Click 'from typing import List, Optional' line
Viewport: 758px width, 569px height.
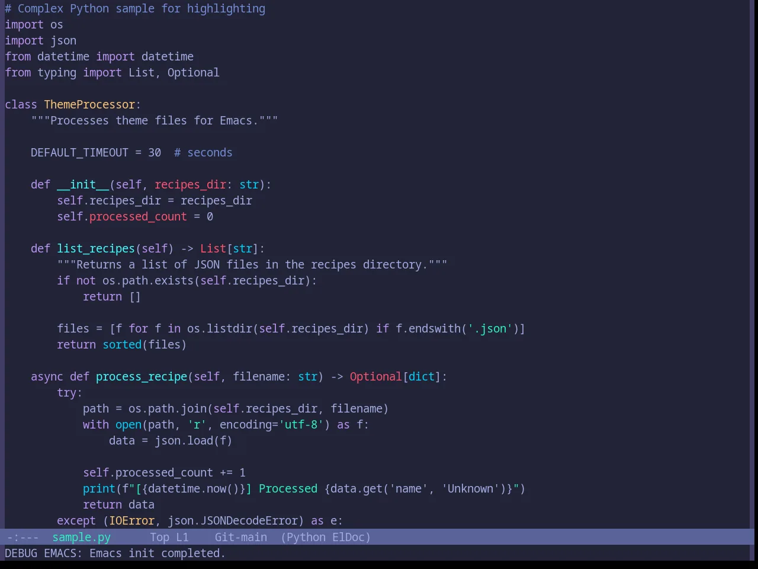tap(112, 72)
